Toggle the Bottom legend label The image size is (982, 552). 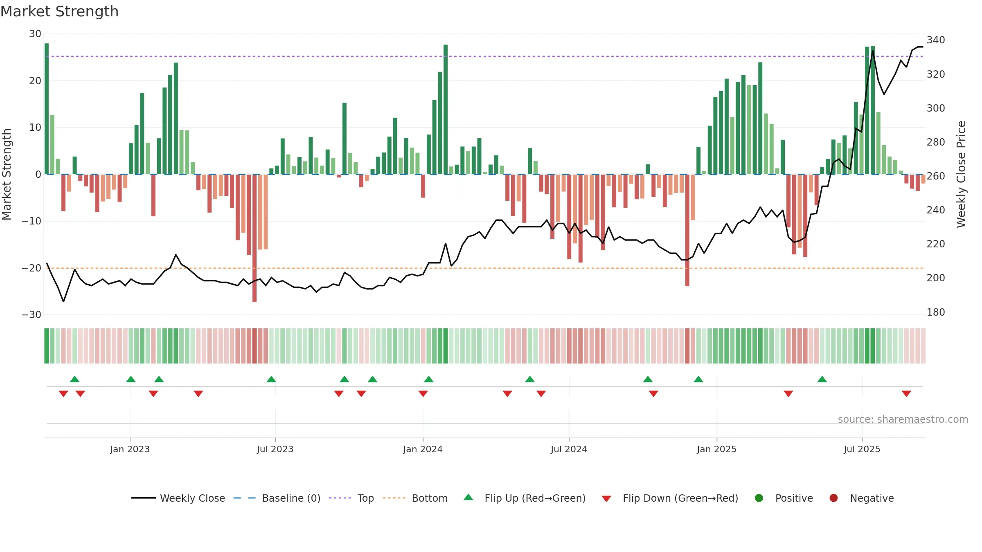(x=430, y=498)
